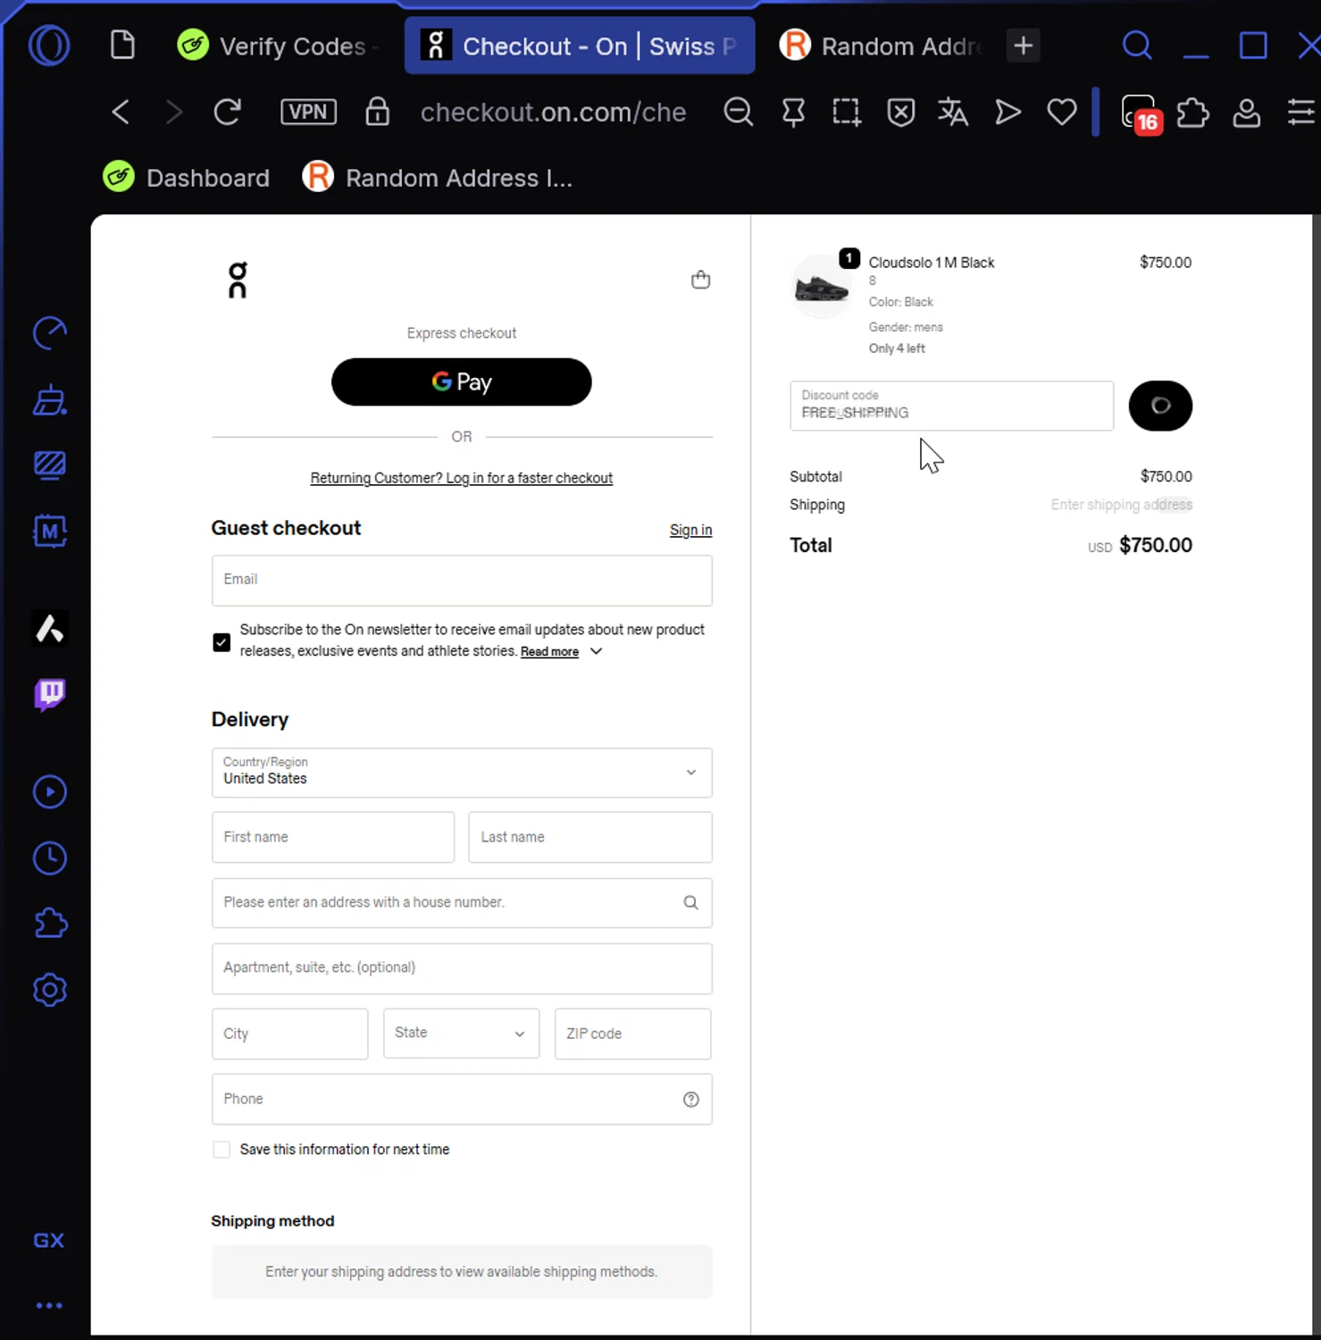Open the blank new page tab icon
Screen dimensions: 1321x1340
click(122, 45)
